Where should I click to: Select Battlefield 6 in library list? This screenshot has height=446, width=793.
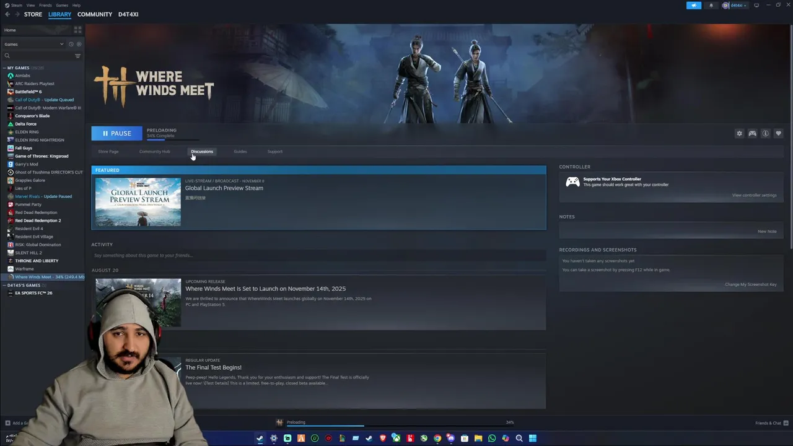point(28,92)
